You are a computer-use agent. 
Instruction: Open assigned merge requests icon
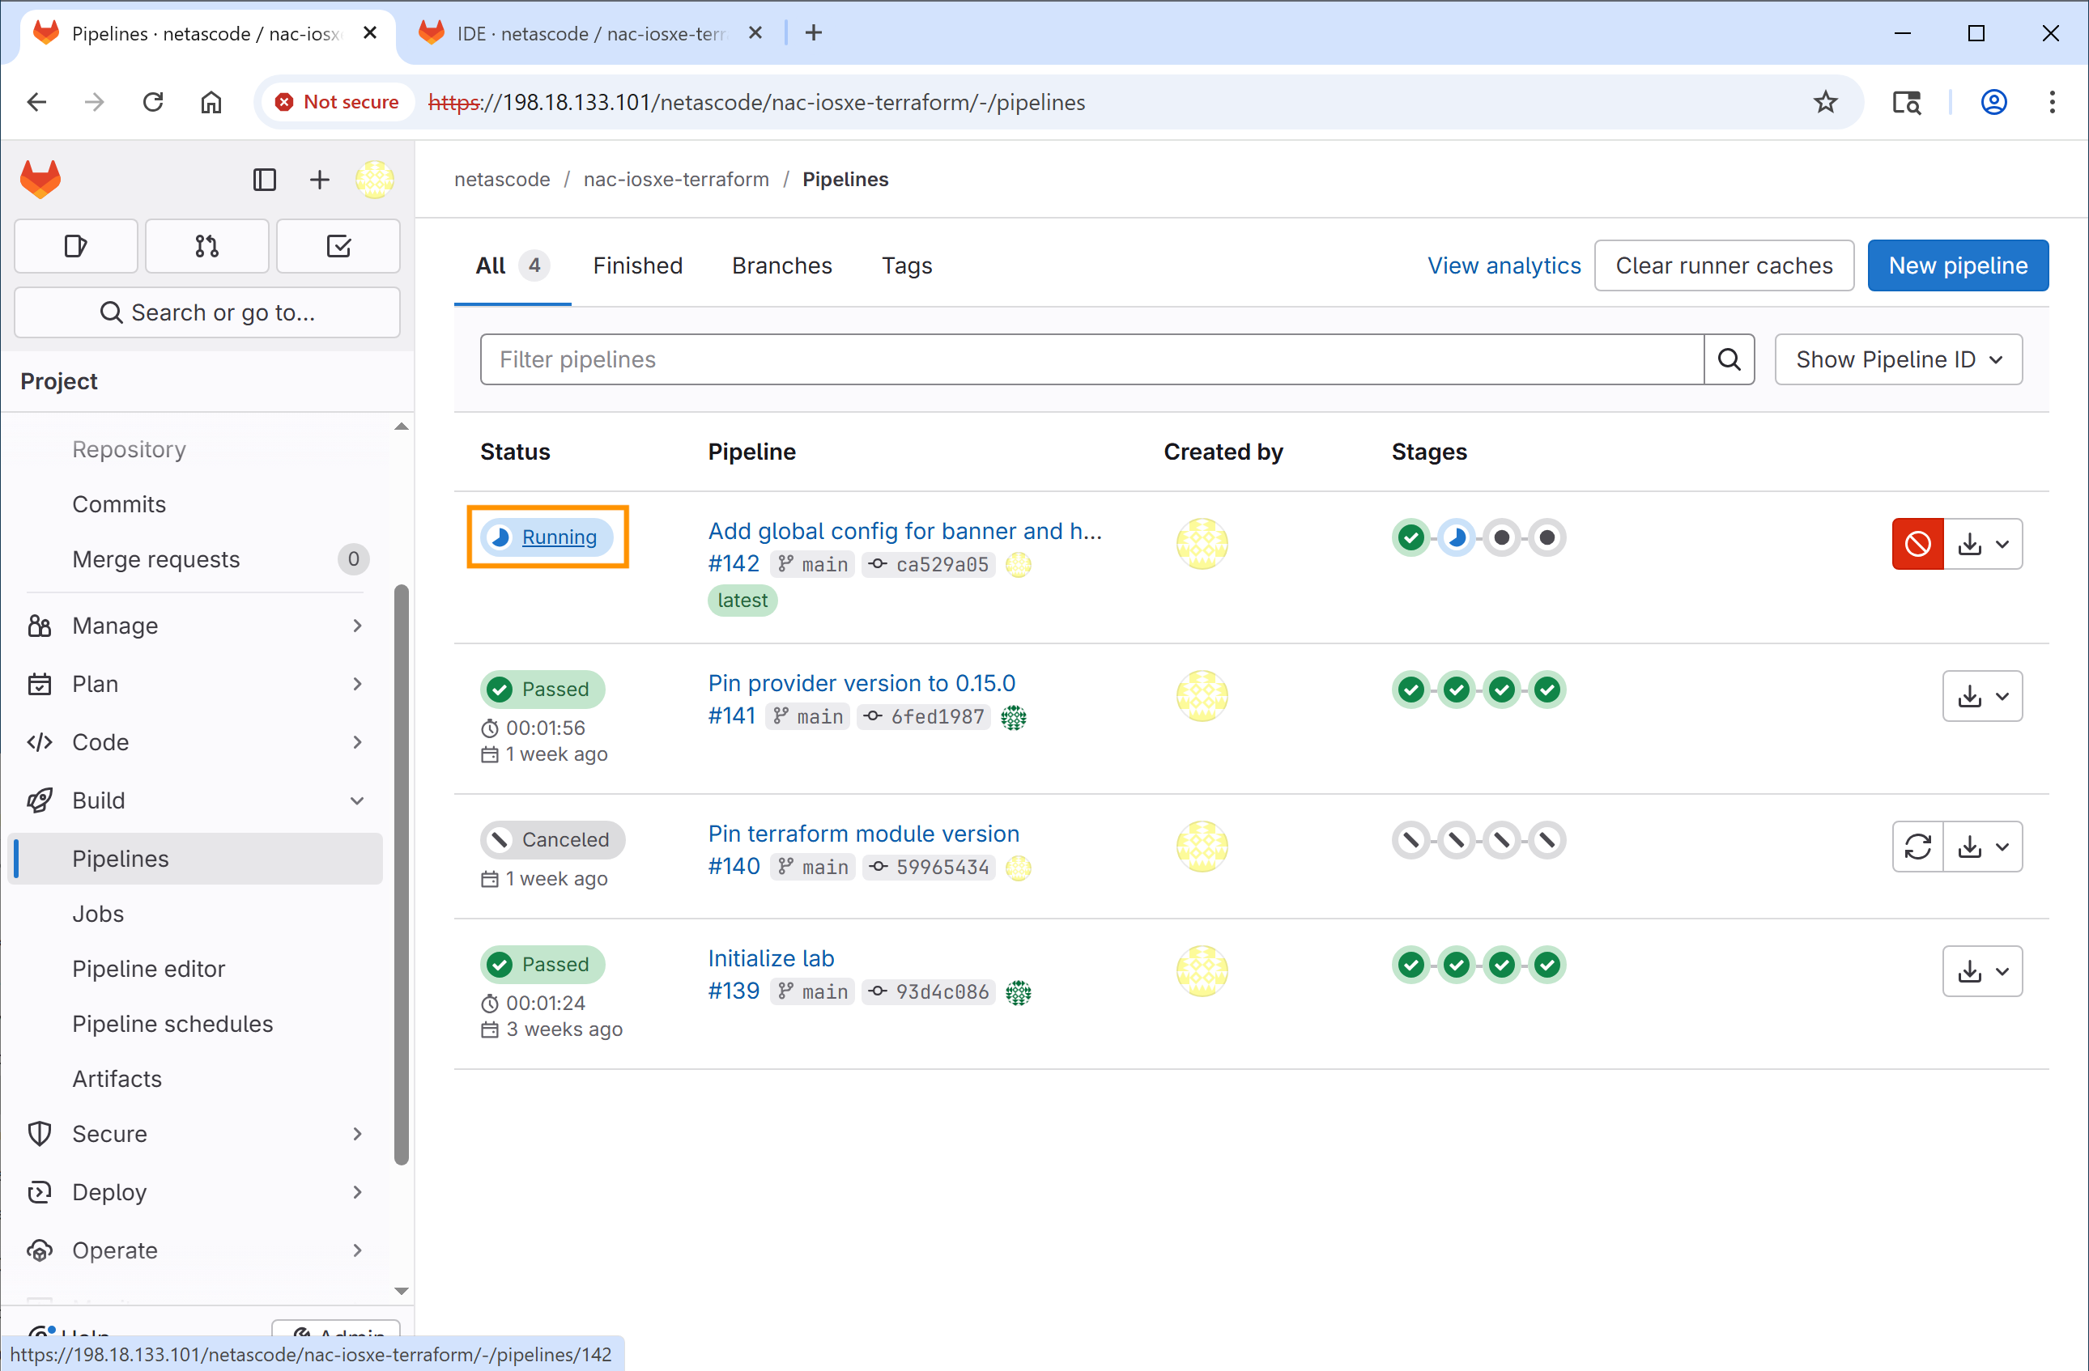[x=207, y=247]
